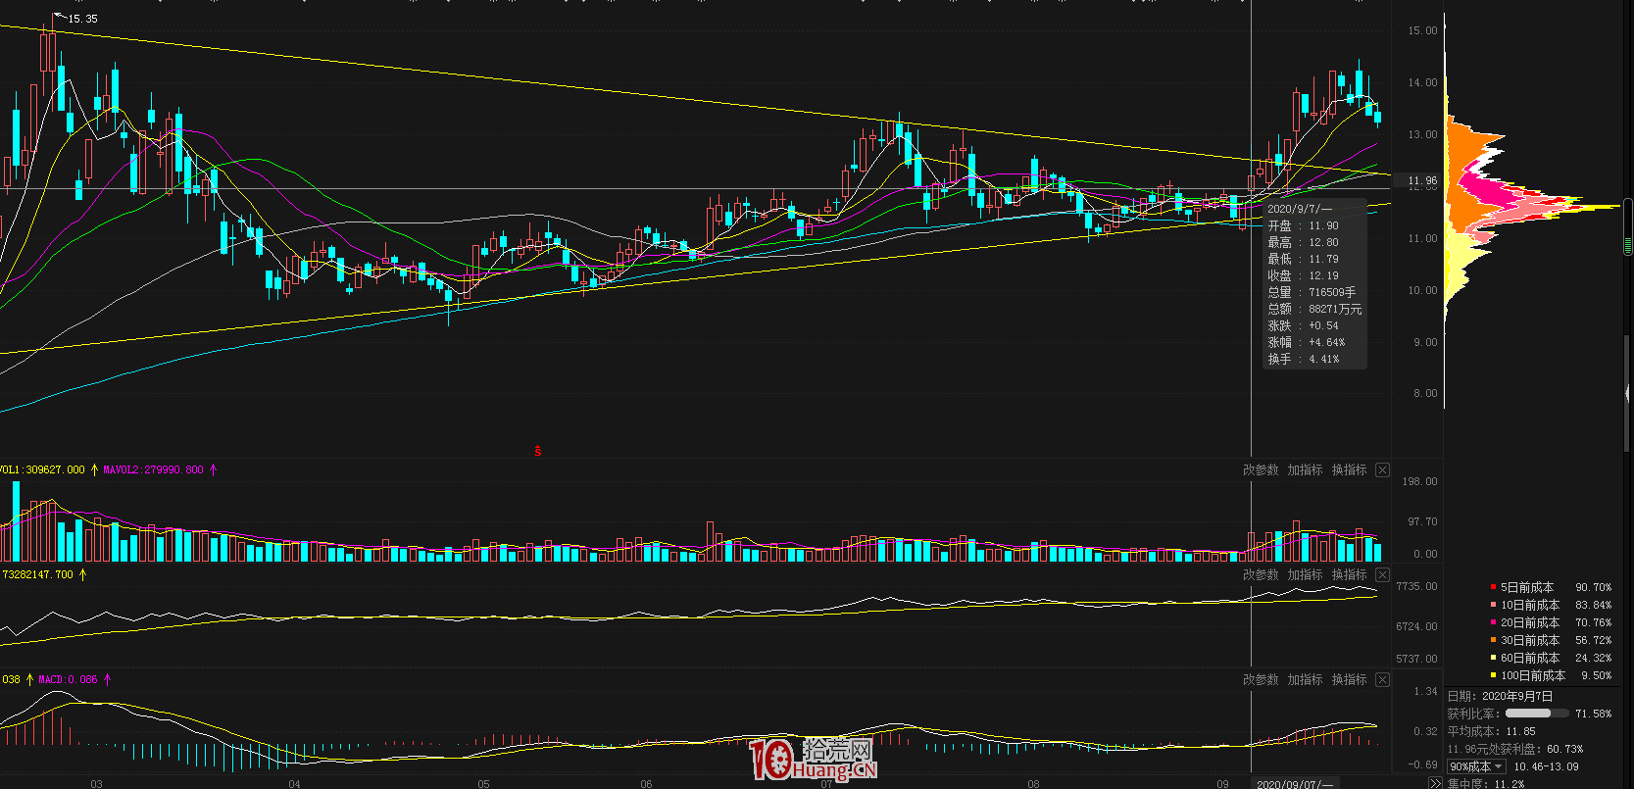Click the MACD:0.086 indicator label
The height and width of the screenshot is (789, 1634).
point(68,679)
